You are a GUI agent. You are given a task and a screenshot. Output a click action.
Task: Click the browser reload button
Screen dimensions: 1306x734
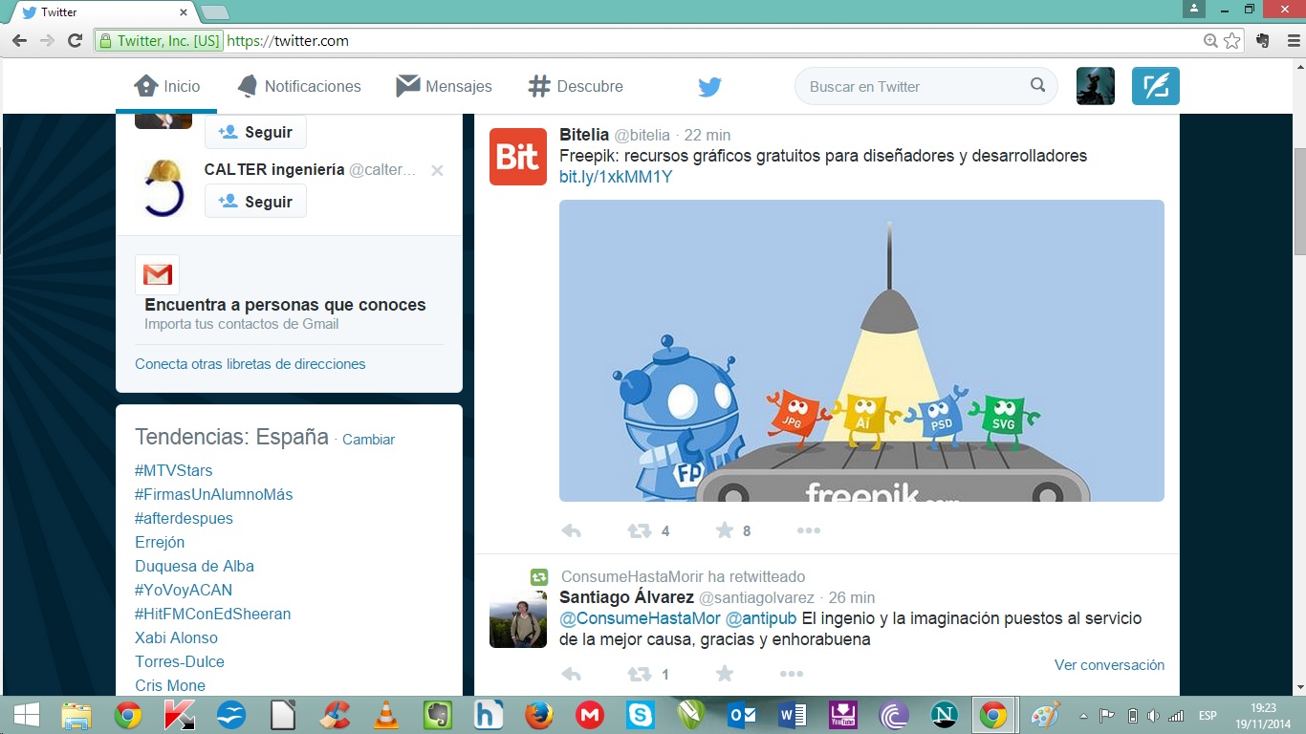(x=76, y=41)
